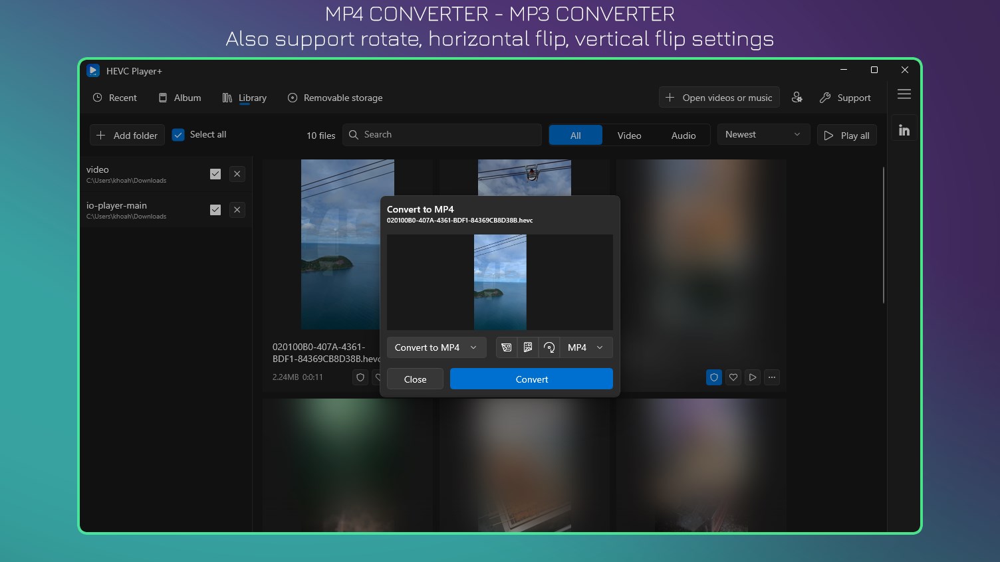Click the heart icon beside the blue shield
Image resolution: width=1000 pixels, height=562 pixels.
[x=733, y=377]
